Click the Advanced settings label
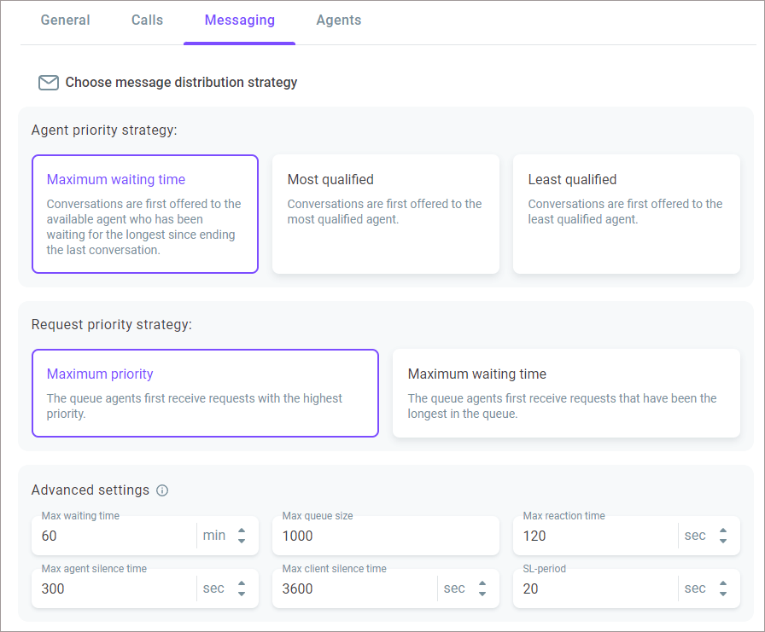765x632 pixels. (91, 490)
